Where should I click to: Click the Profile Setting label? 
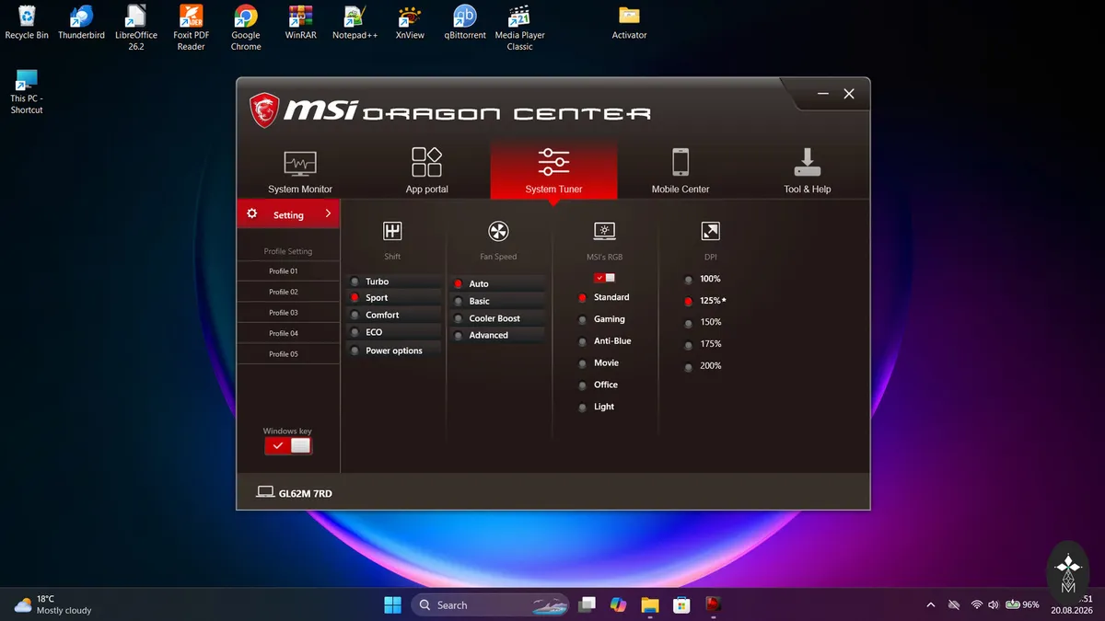(288, 251)
